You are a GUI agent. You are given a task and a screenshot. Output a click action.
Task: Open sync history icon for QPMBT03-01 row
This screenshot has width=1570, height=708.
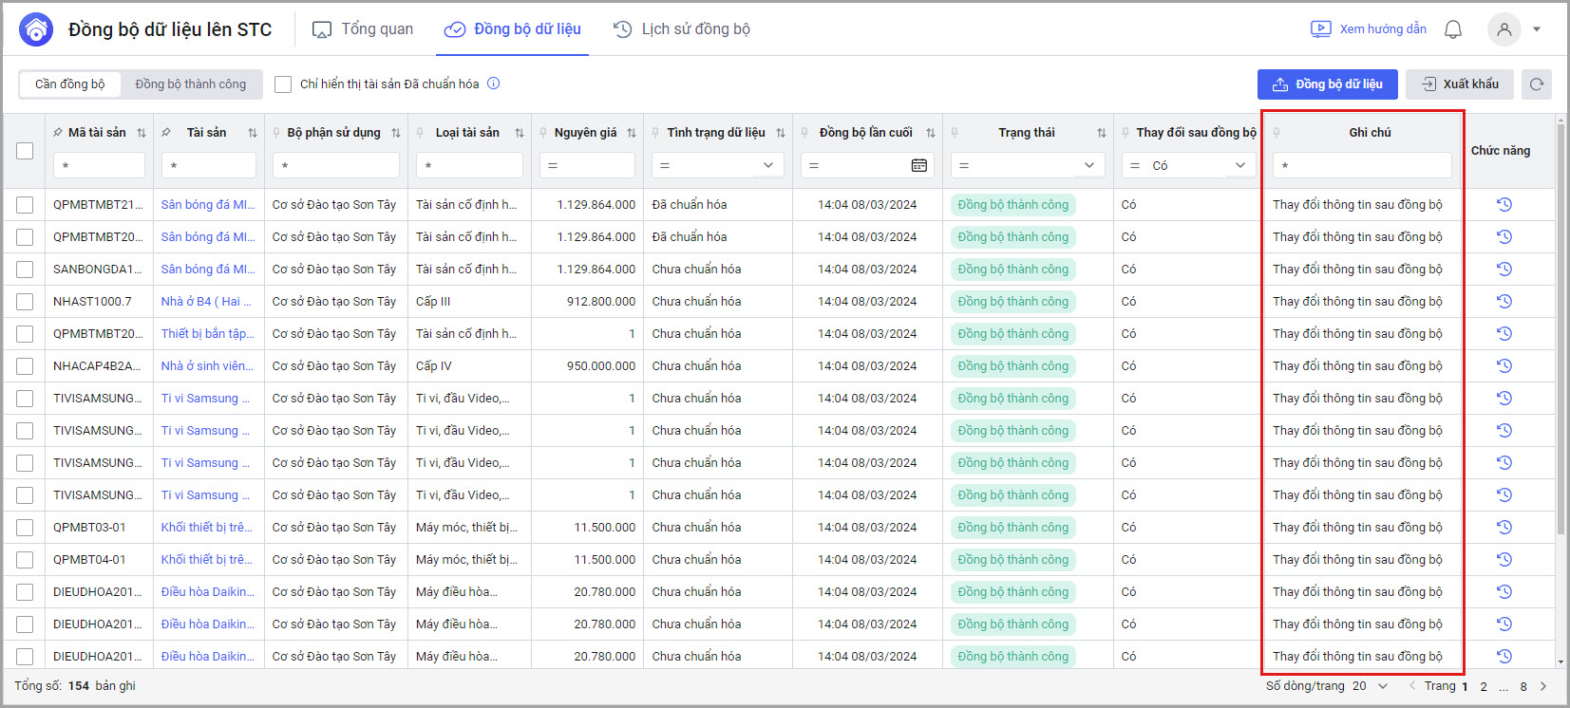coord(1504,528)
